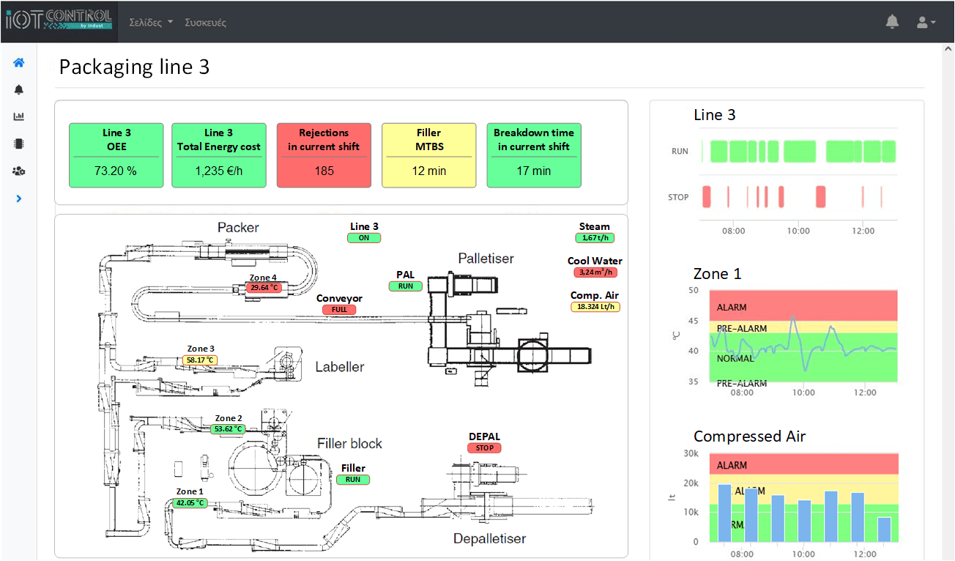Click the Comp. Air 18.324 Lt/h value
Screen dimensions: 955x561
595,307
